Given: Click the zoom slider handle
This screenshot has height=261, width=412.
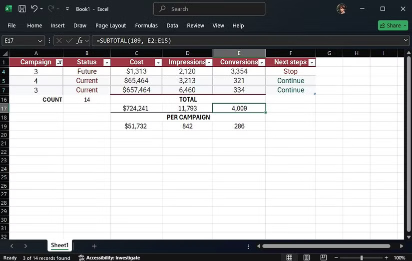Looking at the screenshot, I should pyautogui.click(x=362, y=258).
